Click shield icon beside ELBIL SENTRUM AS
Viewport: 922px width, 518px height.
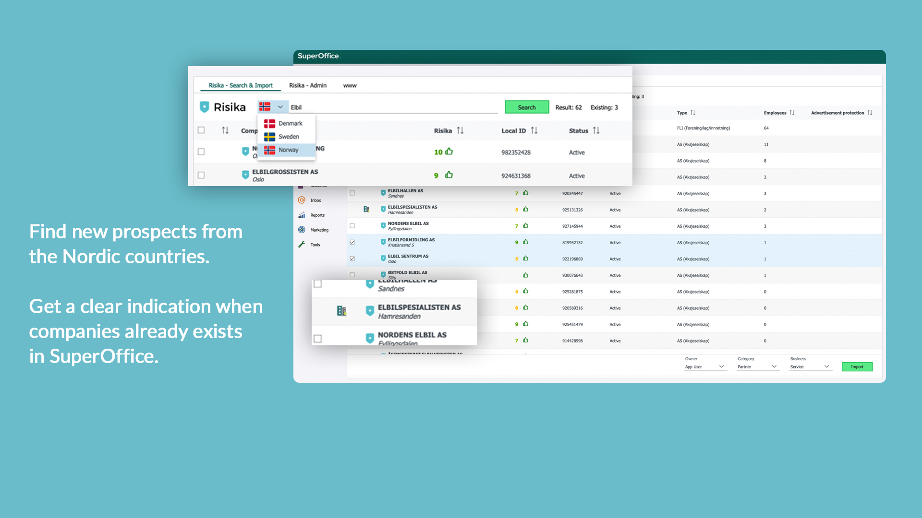(x=383, y=259)
